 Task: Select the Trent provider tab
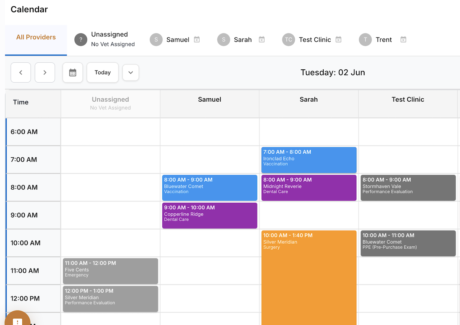tap(383, 40)
